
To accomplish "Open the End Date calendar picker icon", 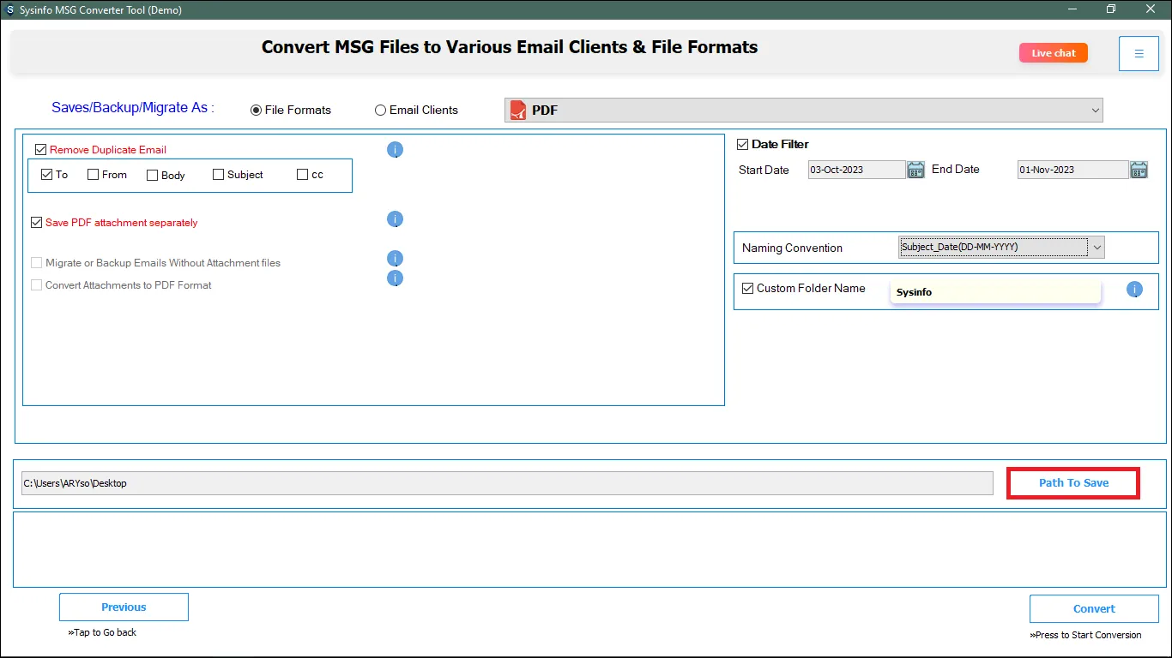I will [x=1139, y=170].
